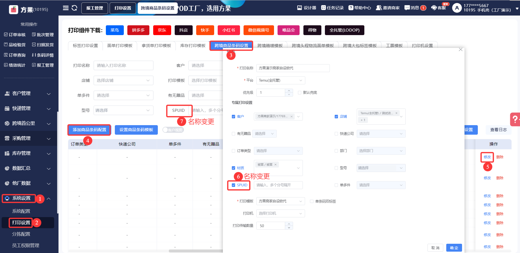The height and width of the screenshot is (253, 520).
Task: Click the red floating question mark icon
Action: point(515,119)
